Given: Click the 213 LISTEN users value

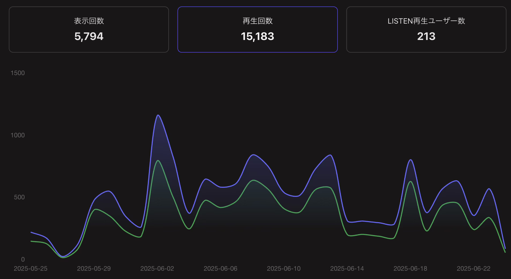Looking at the screenshot, I should pyautogui.click(x=426, y=36).
